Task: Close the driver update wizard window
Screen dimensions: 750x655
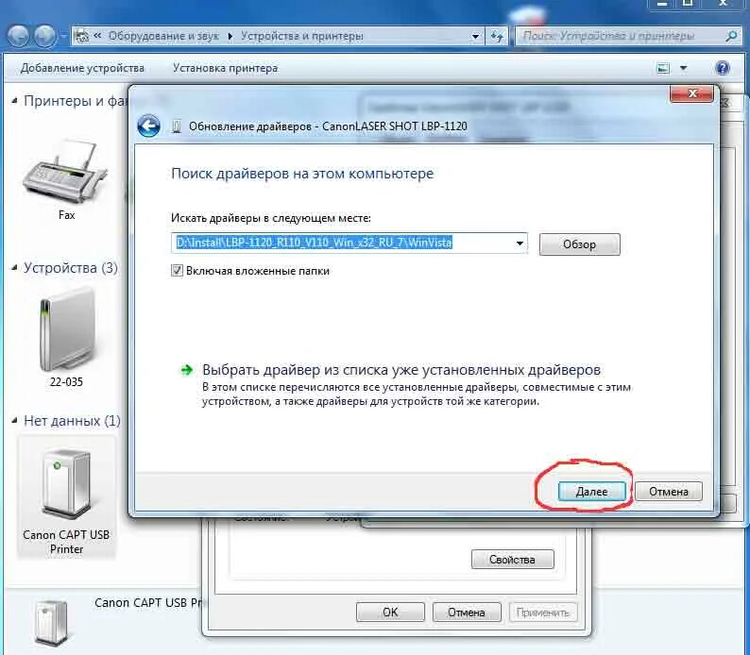Action: pos(692,93)
